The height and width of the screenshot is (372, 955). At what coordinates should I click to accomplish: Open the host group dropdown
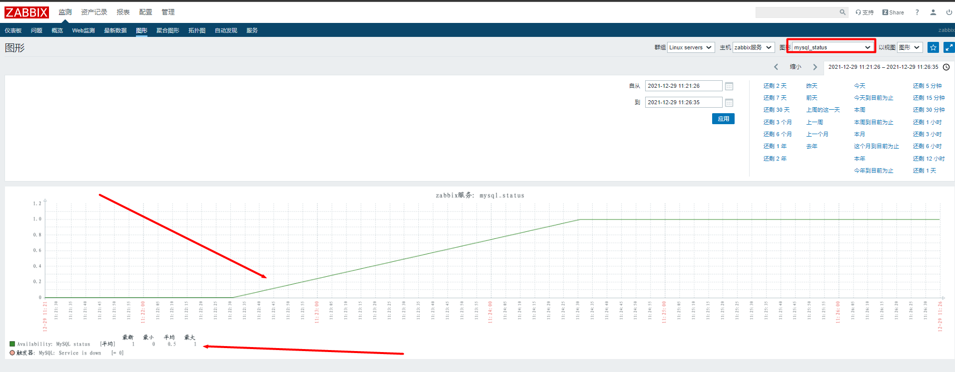point(691,47)
